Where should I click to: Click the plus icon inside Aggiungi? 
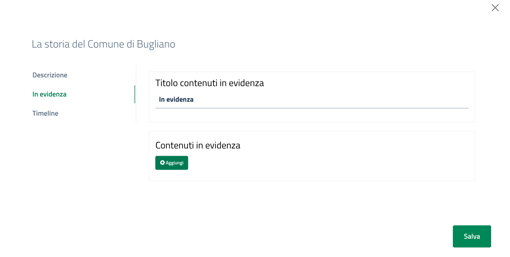pos(162,163)
